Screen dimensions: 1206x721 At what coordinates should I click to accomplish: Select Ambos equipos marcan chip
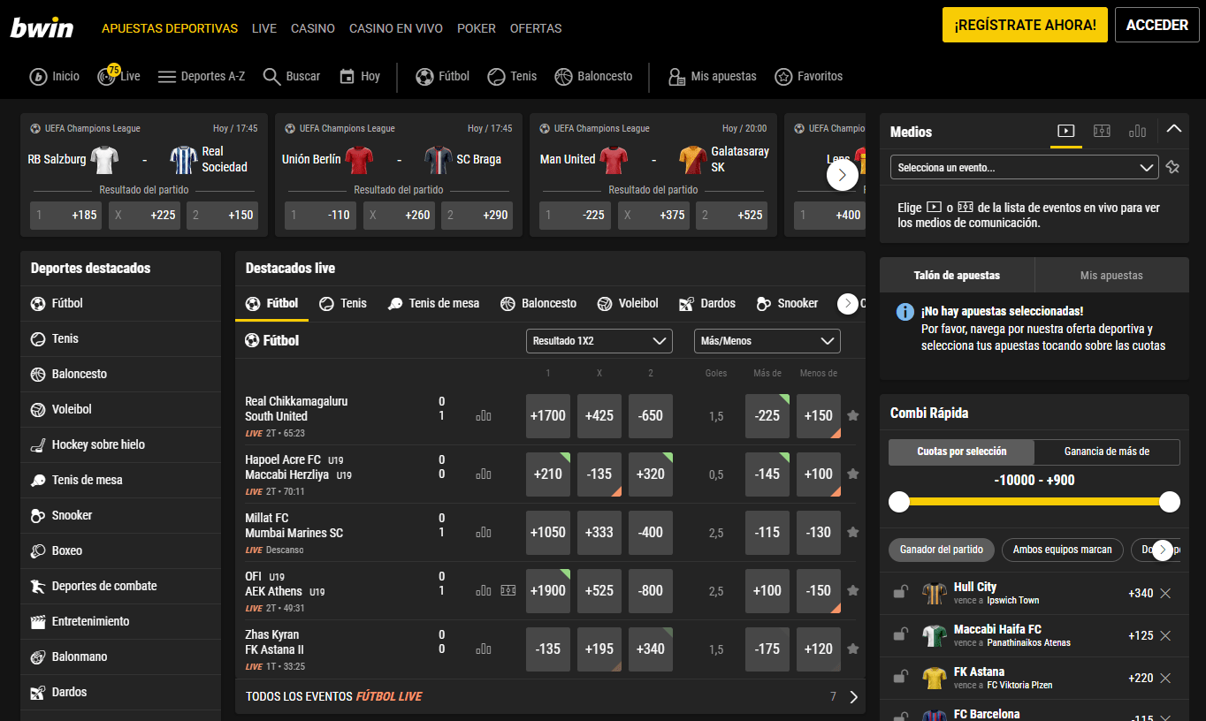(1062, 550)
